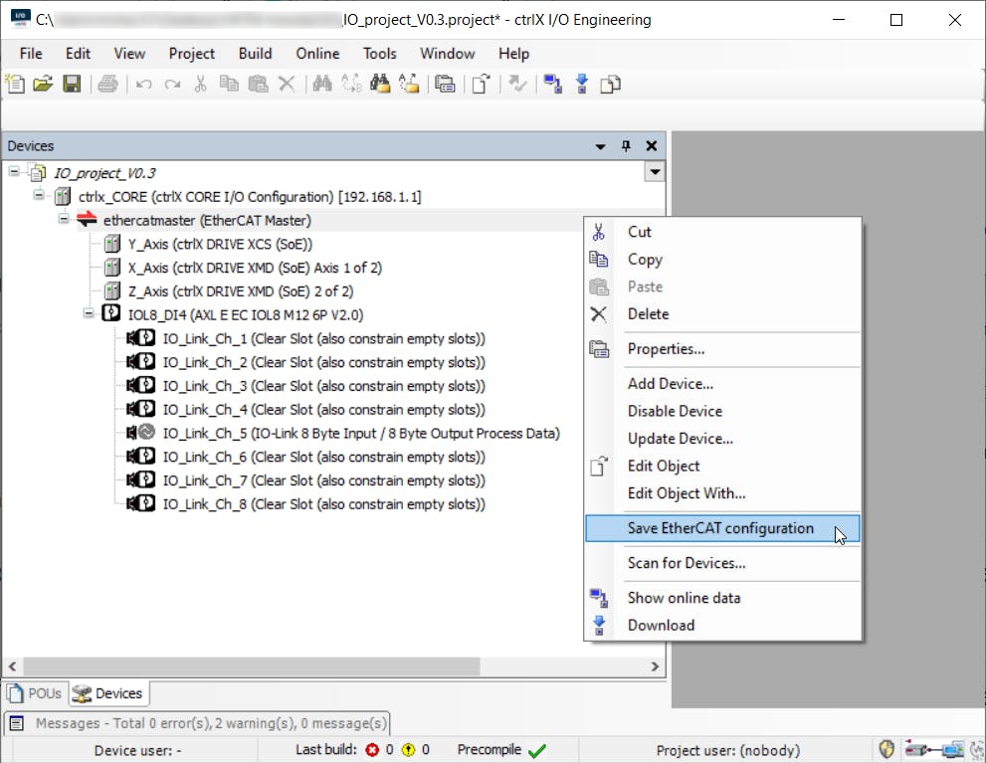Collapse the IO_project_V0.3 root node
This screenshot has height=763, width=986.
tap(15, 171)
